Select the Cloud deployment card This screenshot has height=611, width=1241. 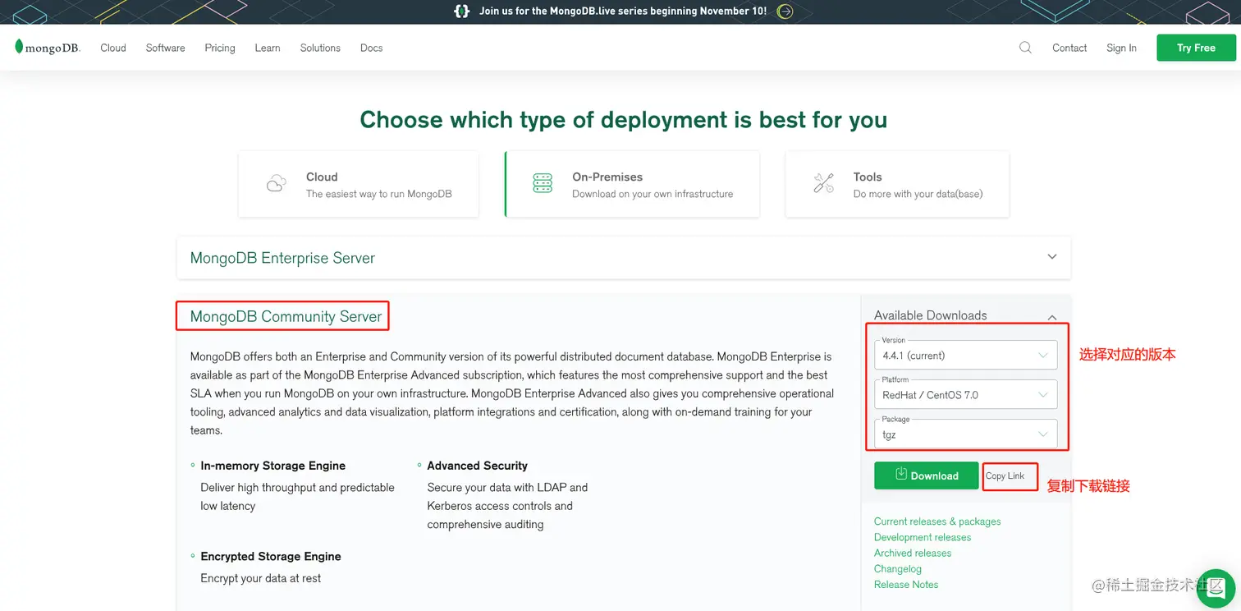359,184
